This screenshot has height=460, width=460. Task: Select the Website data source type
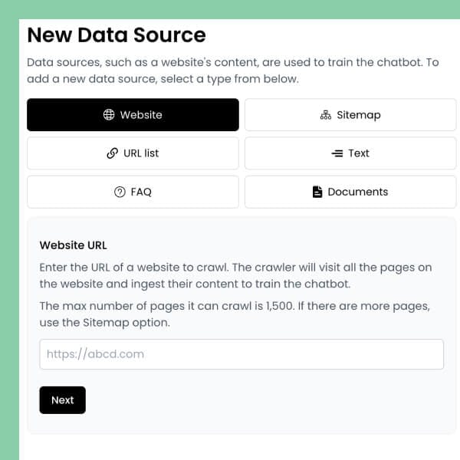tap(133, 115)
